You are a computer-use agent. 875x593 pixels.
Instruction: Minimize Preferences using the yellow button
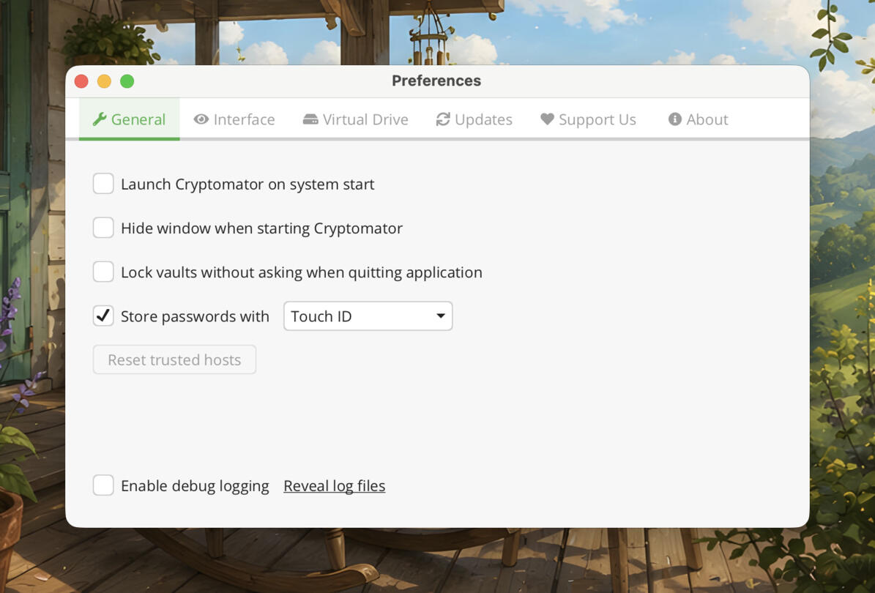tap(105, 81)
